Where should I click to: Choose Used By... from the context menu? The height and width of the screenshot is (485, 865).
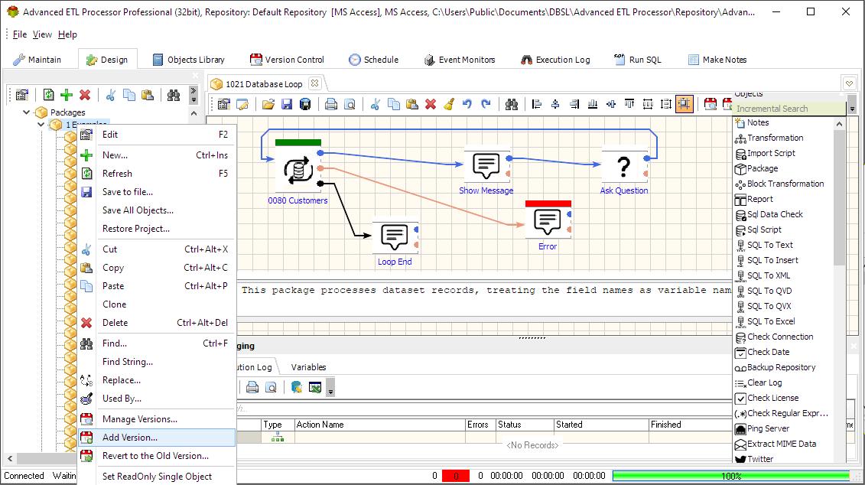point(157,399)
